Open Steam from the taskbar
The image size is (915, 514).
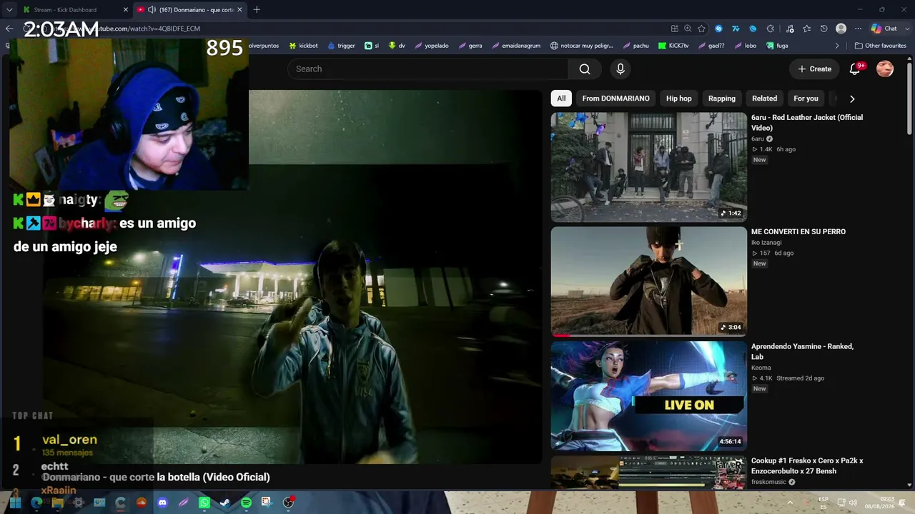click(225, 503)
